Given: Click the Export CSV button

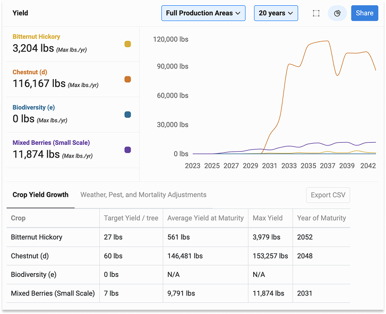Looking at the screenshot, I should click(328, 195).
